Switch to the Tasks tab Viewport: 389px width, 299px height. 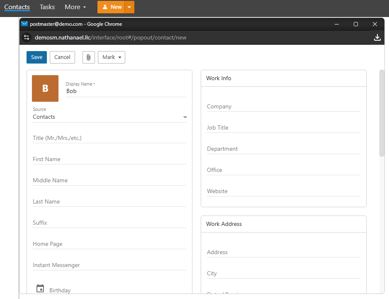pyautogui.click(x=47, y=7)
